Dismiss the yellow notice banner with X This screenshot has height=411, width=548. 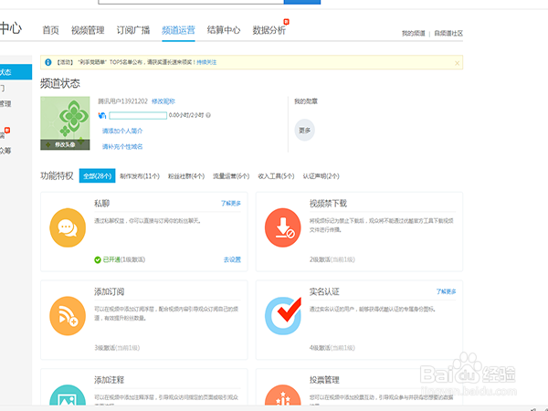pos(457,63)
